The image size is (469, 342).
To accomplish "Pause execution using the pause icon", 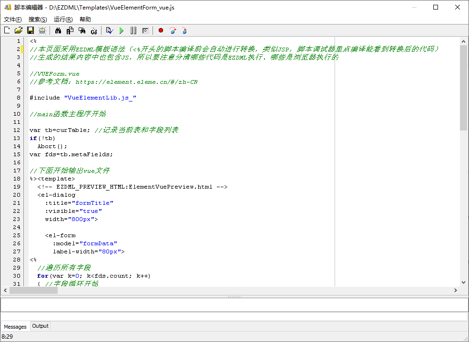I will 133,30.
